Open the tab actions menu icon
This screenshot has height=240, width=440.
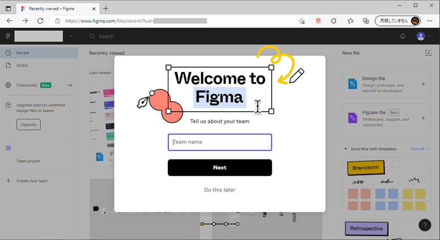click(x=8, y=9)
